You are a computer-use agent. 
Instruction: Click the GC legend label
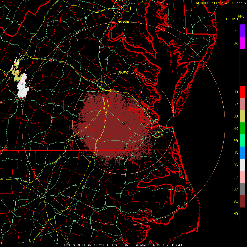tap(235, 189)
